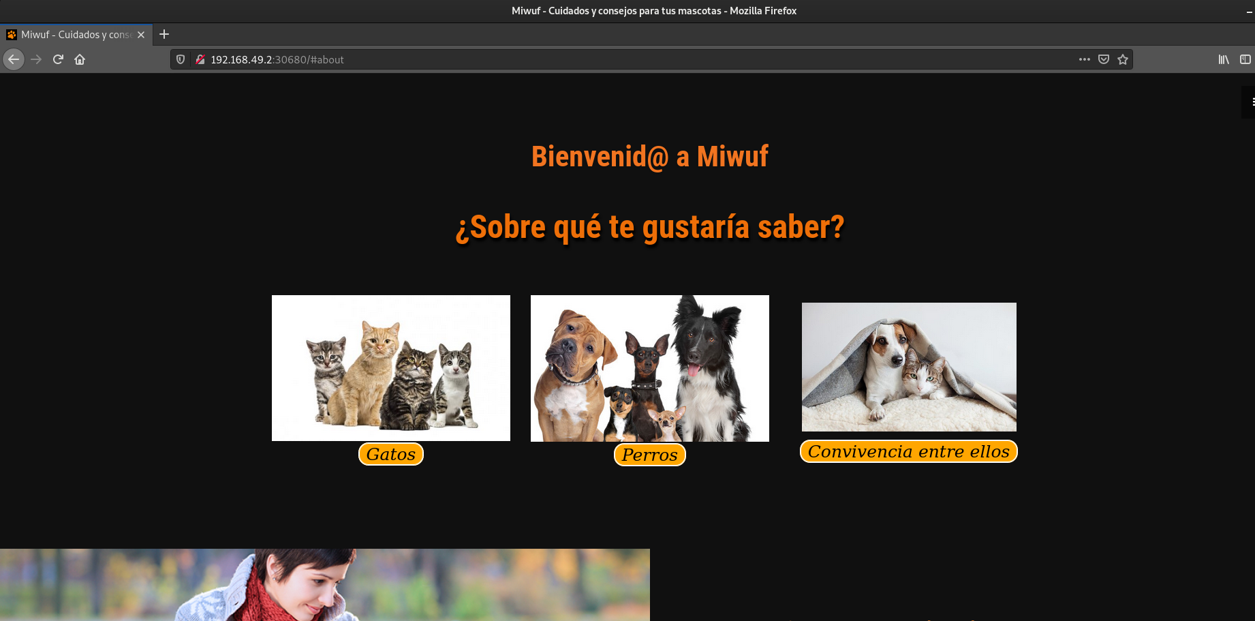Open the page actions ellipsis menu

point(1084,59)
